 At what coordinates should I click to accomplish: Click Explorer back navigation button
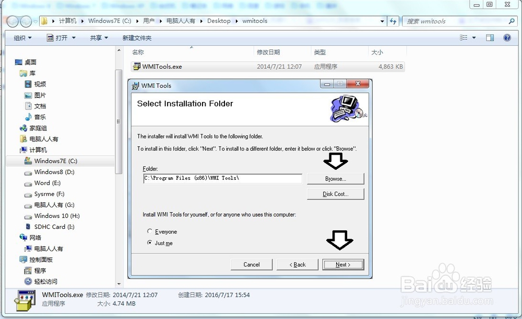coord(13,21)
